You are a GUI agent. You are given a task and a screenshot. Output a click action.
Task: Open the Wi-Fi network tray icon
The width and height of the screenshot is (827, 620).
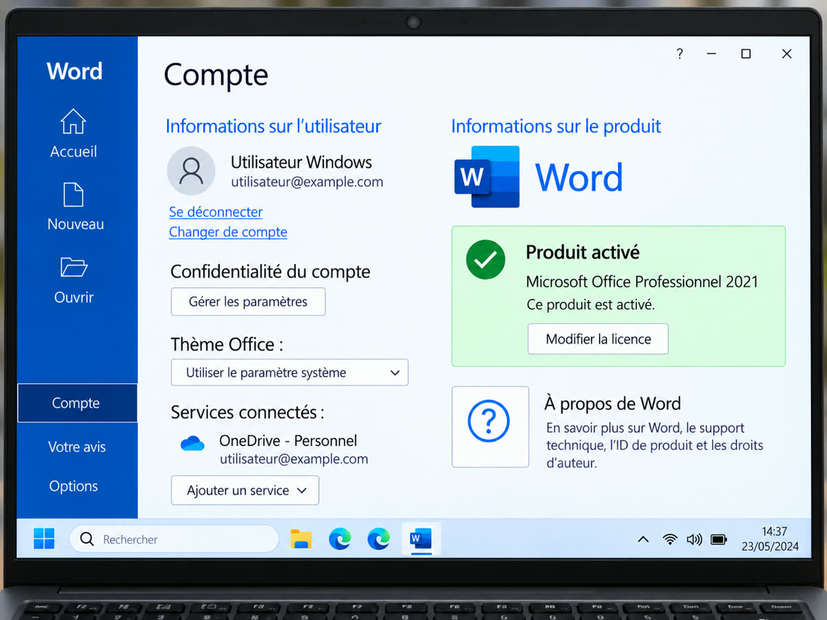click(x=670, y=539)
